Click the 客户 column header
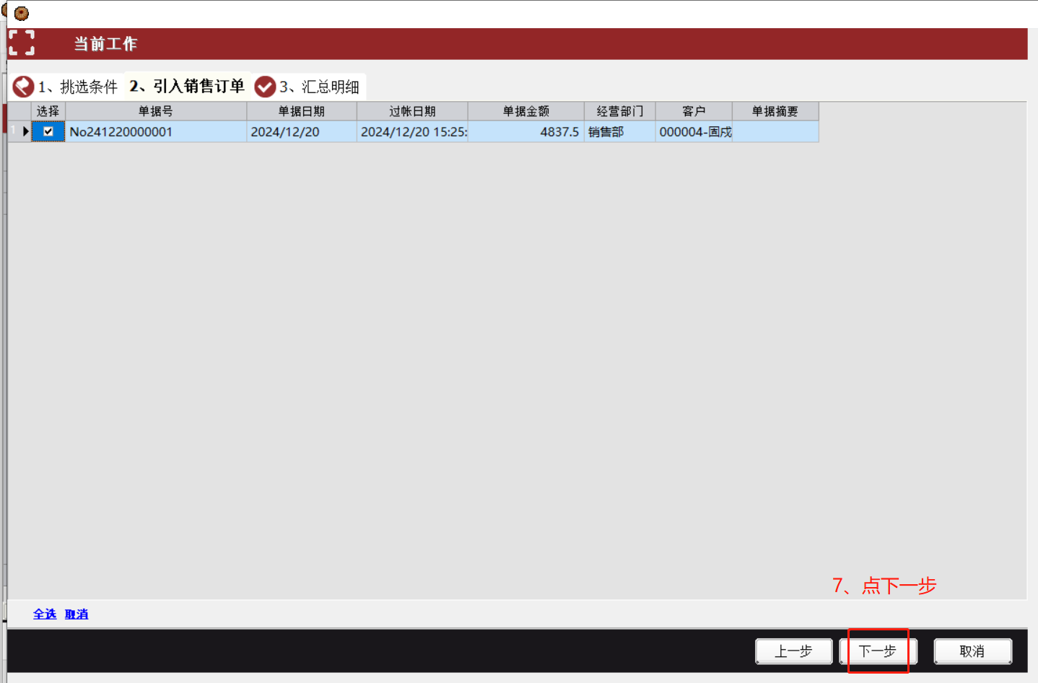The image size is (1038, 683). [694, 111]
